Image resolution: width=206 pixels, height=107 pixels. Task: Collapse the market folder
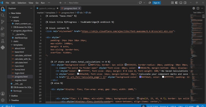[10, 17]
